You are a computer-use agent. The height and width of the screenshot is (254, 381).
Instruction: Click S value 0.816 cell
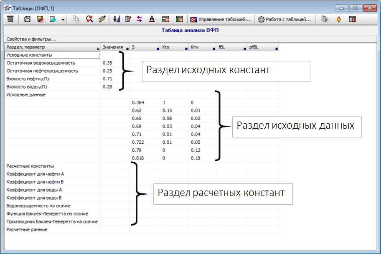coord(138,158)
